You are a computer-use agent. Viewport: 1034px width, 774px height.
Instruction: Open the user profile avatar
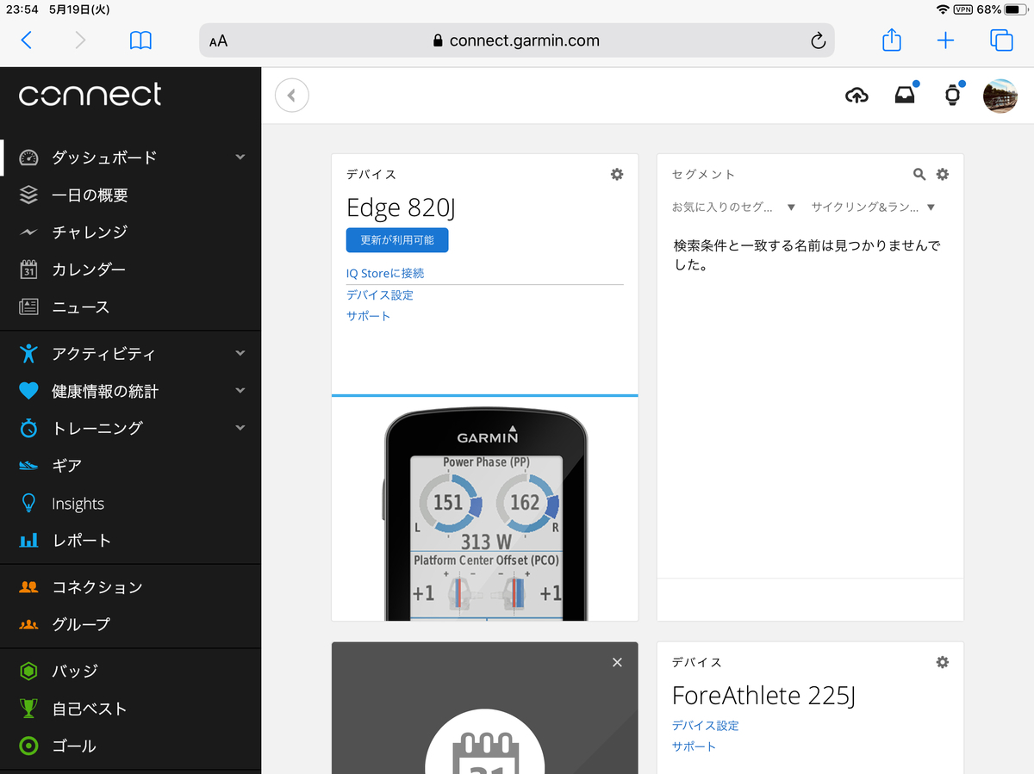pyautogui.click(x=1000, y=96)
